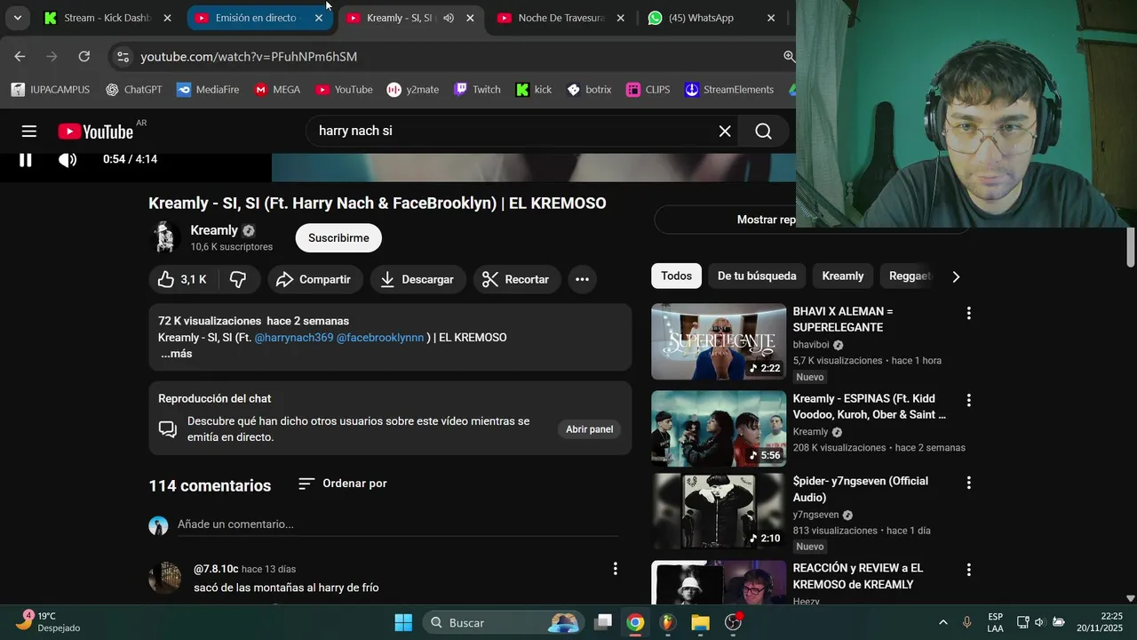Screen dimensions: 1137x640
Task: Open the StreamElements bookmark
Action: (x=729, y=90)
